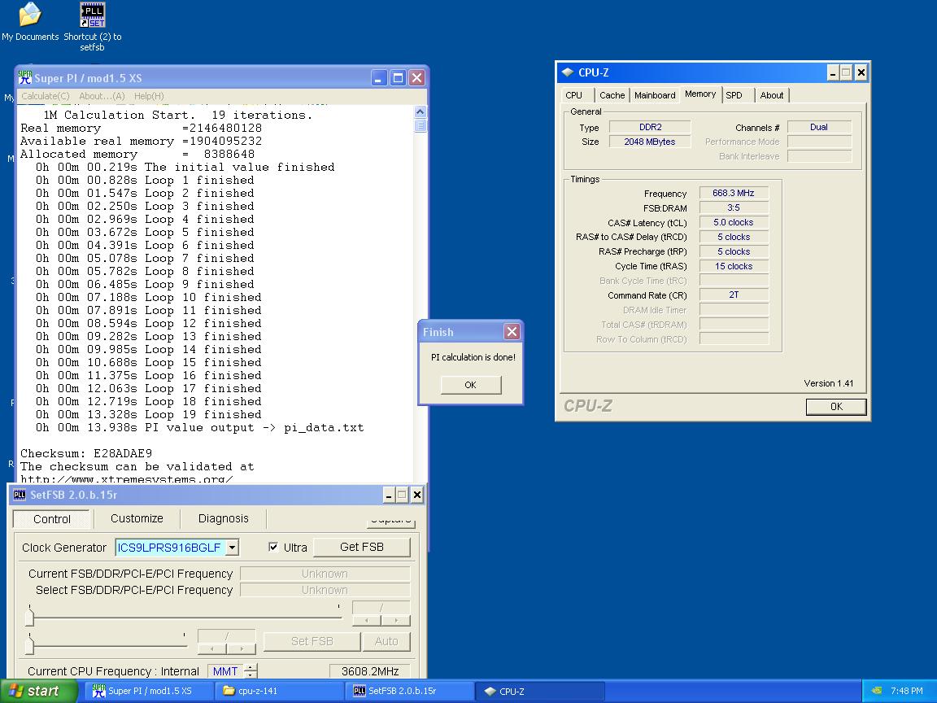
Task: Close the Finish dialog
Action: click(512, 332)
